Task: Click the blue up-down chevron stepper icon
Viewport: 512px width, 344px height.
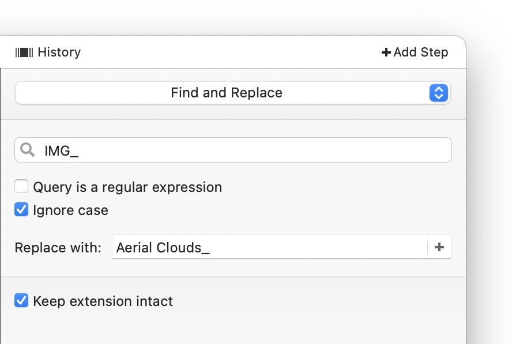Action: [439, 93]
